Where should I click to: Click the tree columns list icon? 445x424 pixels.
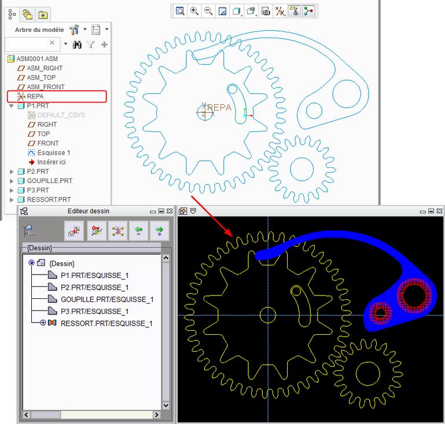(x=96, y=30)
